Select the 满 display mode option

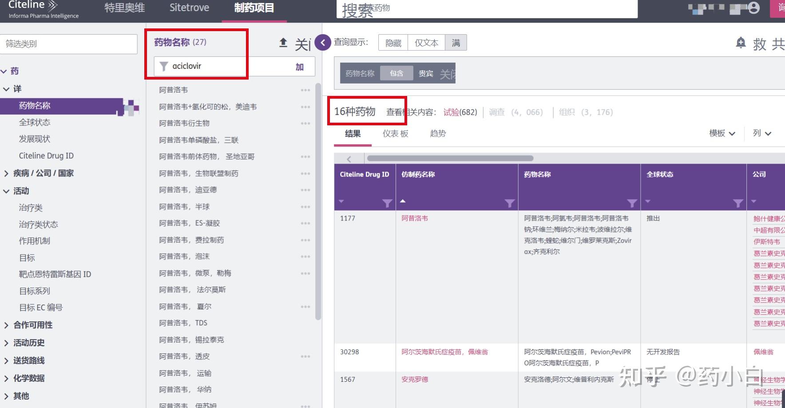(x=456, y=43)
